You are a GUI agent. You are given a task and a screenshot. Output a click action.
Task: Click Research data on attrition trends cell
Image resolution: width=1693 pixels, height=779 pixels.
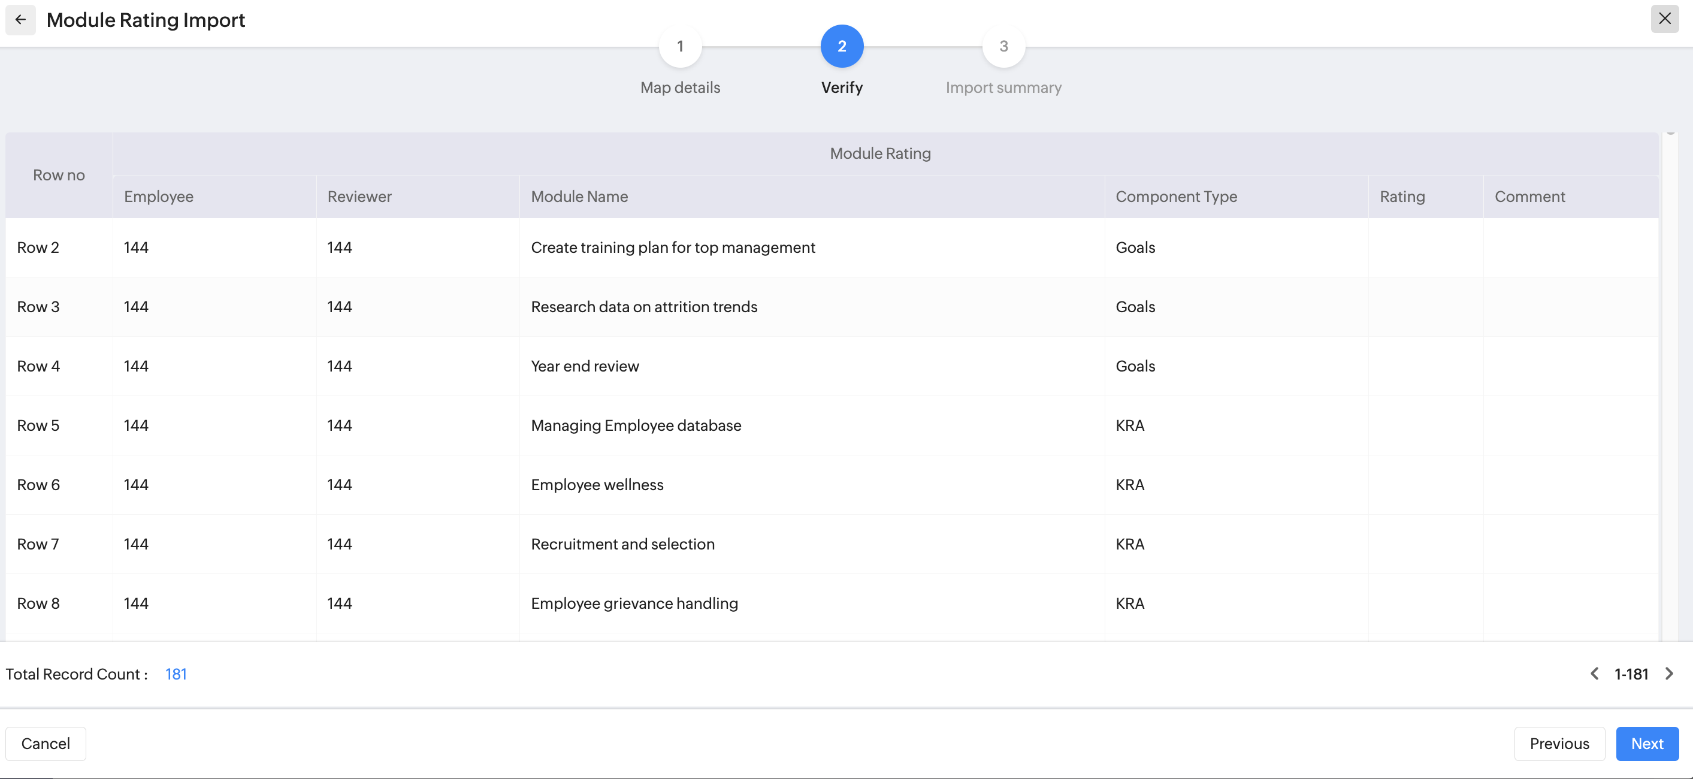coord(643,307)
